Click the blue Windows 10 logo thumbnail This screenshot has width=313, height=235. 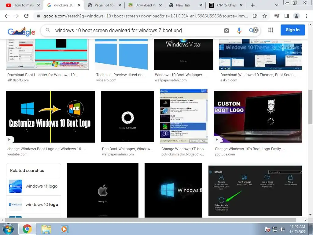pyautogui.click(x=121, y=54)
